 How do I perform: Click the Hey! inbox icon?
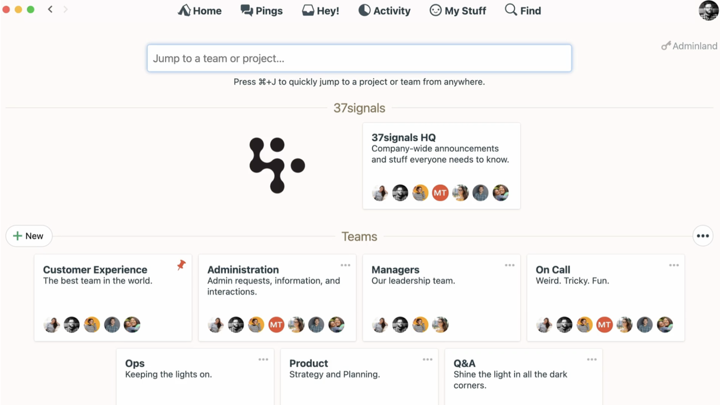pyautogui.click(x=308, y=10)
